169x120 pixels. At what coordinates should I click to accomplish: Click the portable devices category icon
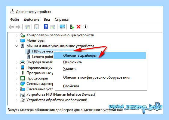[x=23, y=67]
